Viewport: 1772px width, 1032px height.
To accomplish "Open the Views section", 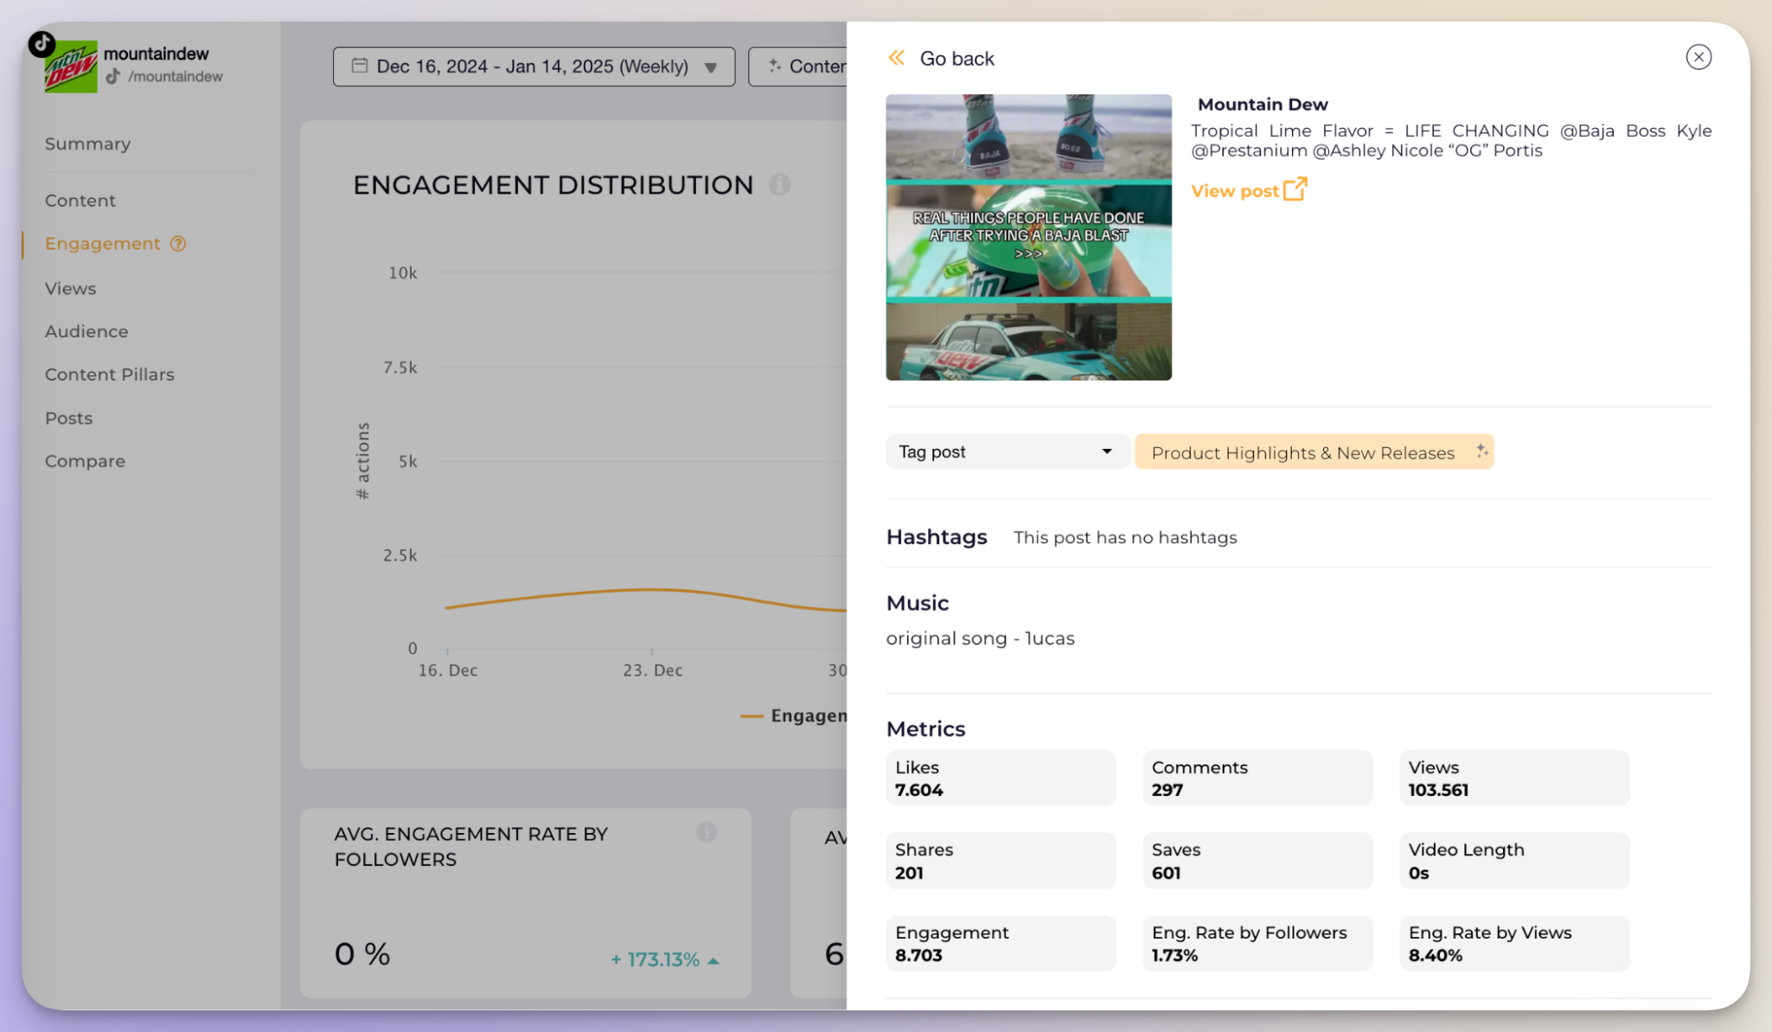I will tap(70, 289).
